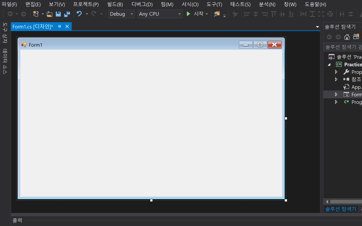
Task: Click the Save All double-disk icon
Action: click(x=67, y=14)
